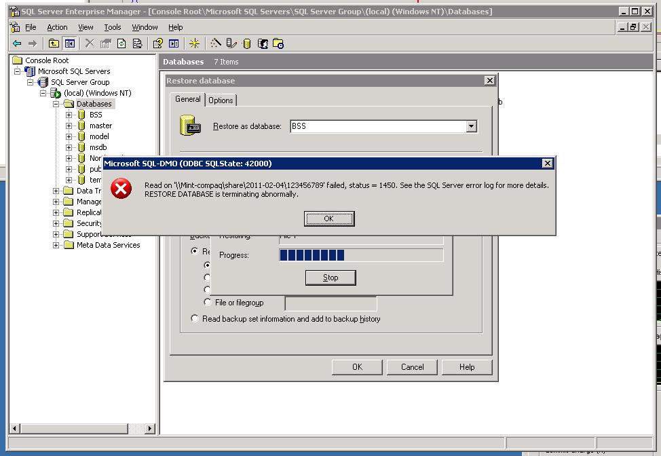
Task: Click the New Database cylinder toolbar icon
Action: (x=247, y=43)
